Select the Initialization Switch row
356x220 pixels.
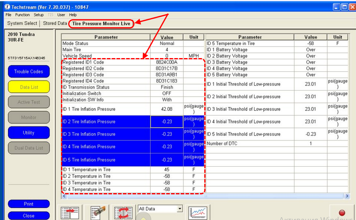[x=133, y=93]
